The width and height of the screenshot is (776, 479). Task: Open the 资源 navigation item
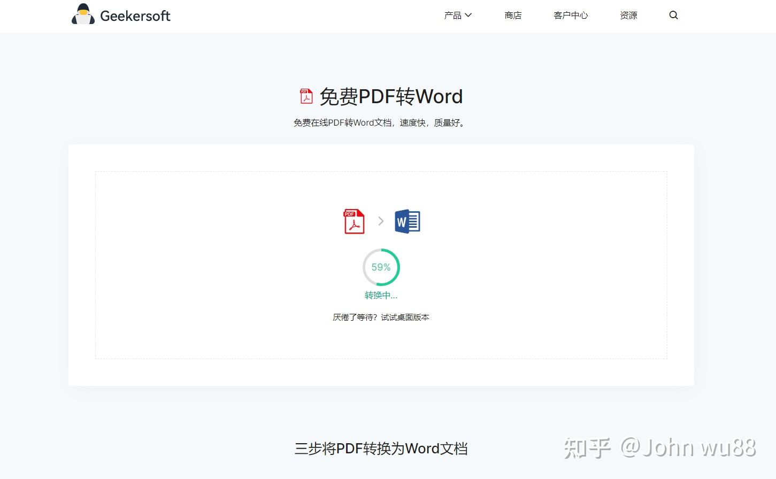(628, 15)
